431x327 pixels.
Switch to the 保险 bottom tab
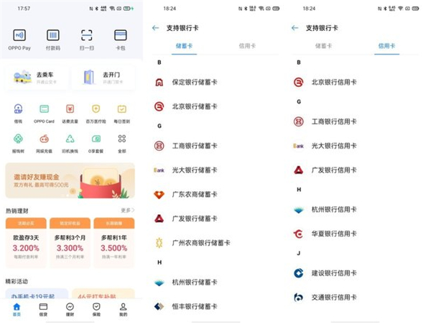96,310
